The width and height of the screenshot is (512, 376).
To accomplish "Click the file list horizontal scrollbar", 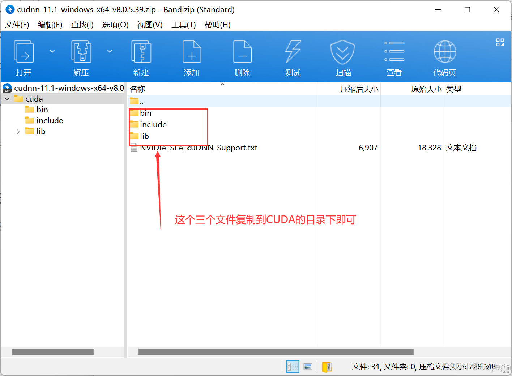I will tap(276, 352).
